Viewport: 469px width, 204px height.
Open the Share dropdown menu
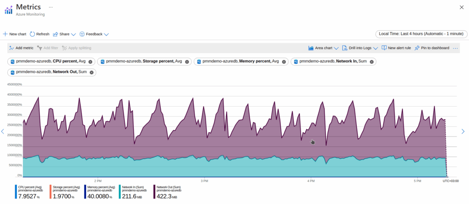pos(61,34)
